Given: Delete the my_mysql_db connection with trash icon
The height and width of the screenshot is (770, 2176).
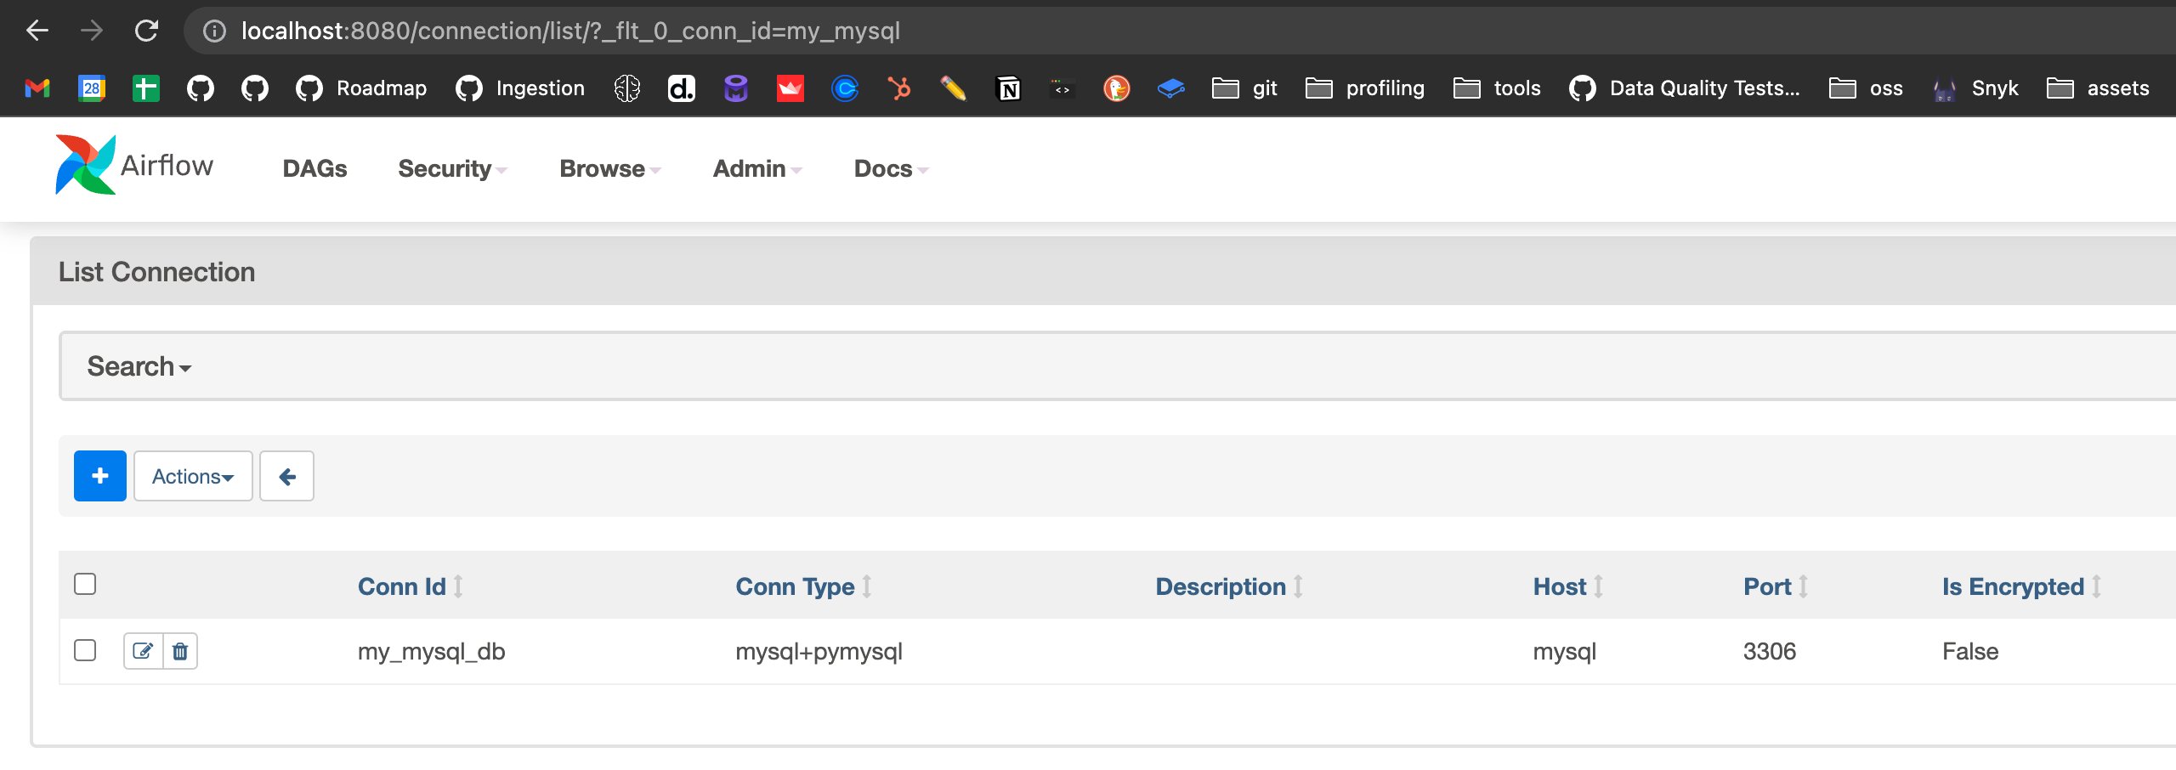Looking at the screenshot, I should [180, 651].
